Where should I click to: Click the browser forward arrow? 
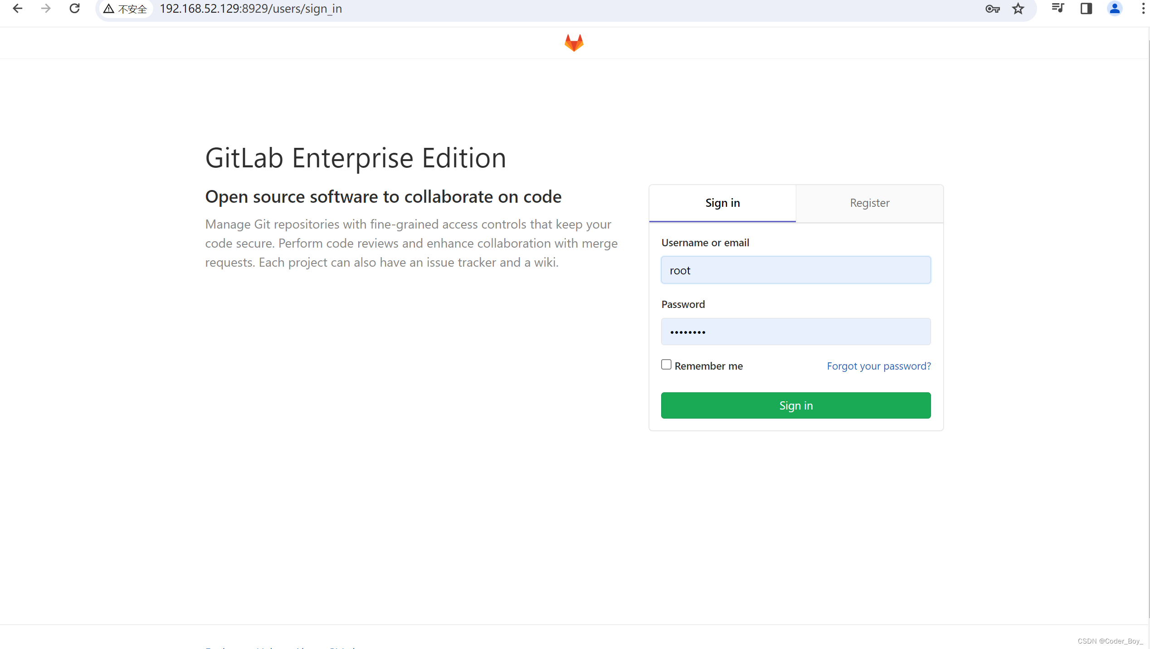(46, 9)
